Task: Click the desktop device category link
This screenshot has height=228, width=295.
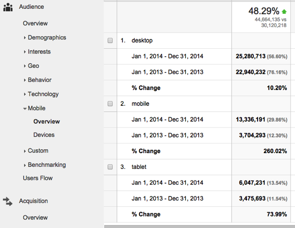Action: (142, 40)
